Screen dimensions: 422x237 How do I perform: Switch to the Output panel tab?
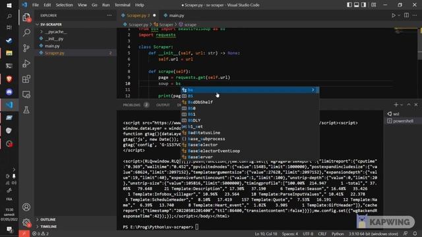pyautogui.click(x=163, y=105)
